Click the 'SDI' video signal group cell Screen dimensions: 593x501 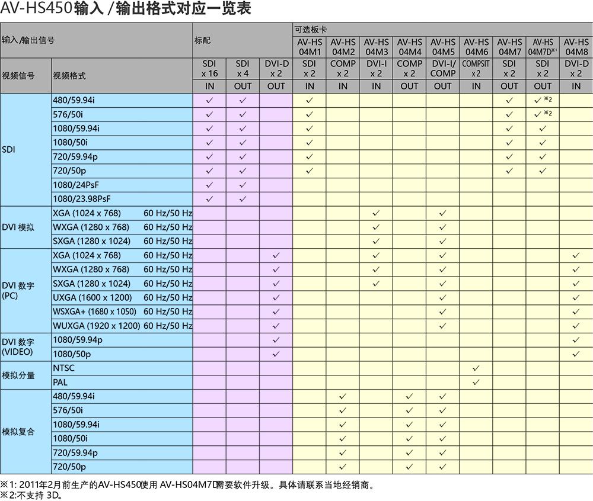(x=25, y=149)
